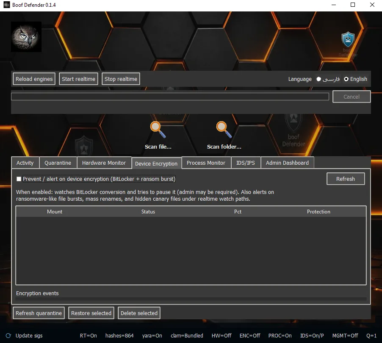Open the Quarantine tab

(x=58, y=163)
